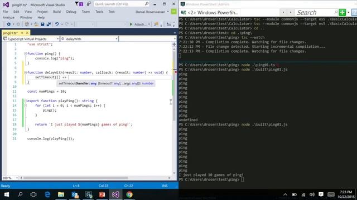
Task: Open the Analyze menu
Action: [x=8, y=17]
